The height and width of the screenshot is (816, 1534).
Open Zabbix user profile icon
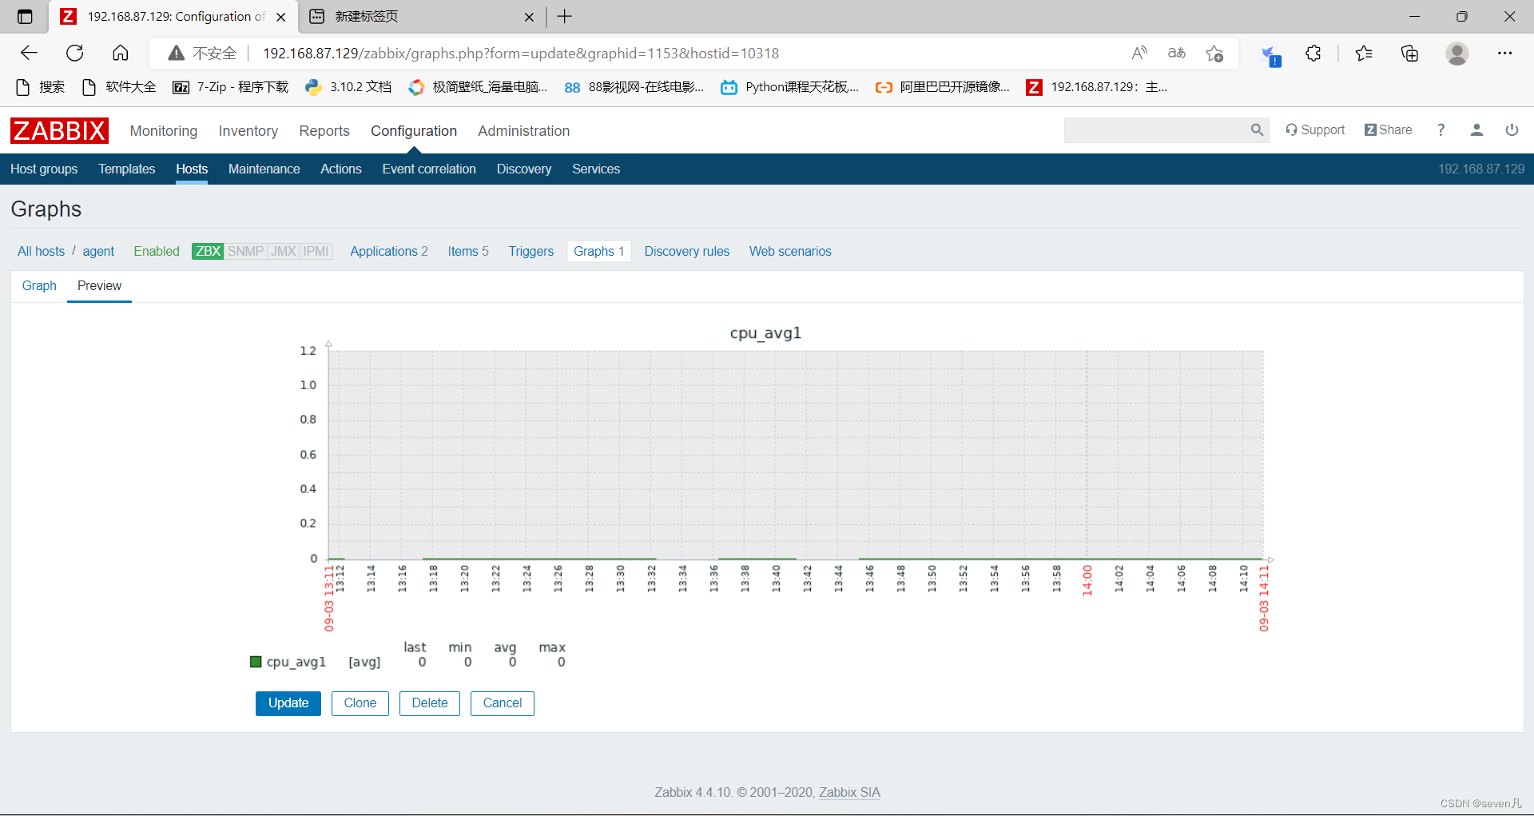coord(1476,130)
